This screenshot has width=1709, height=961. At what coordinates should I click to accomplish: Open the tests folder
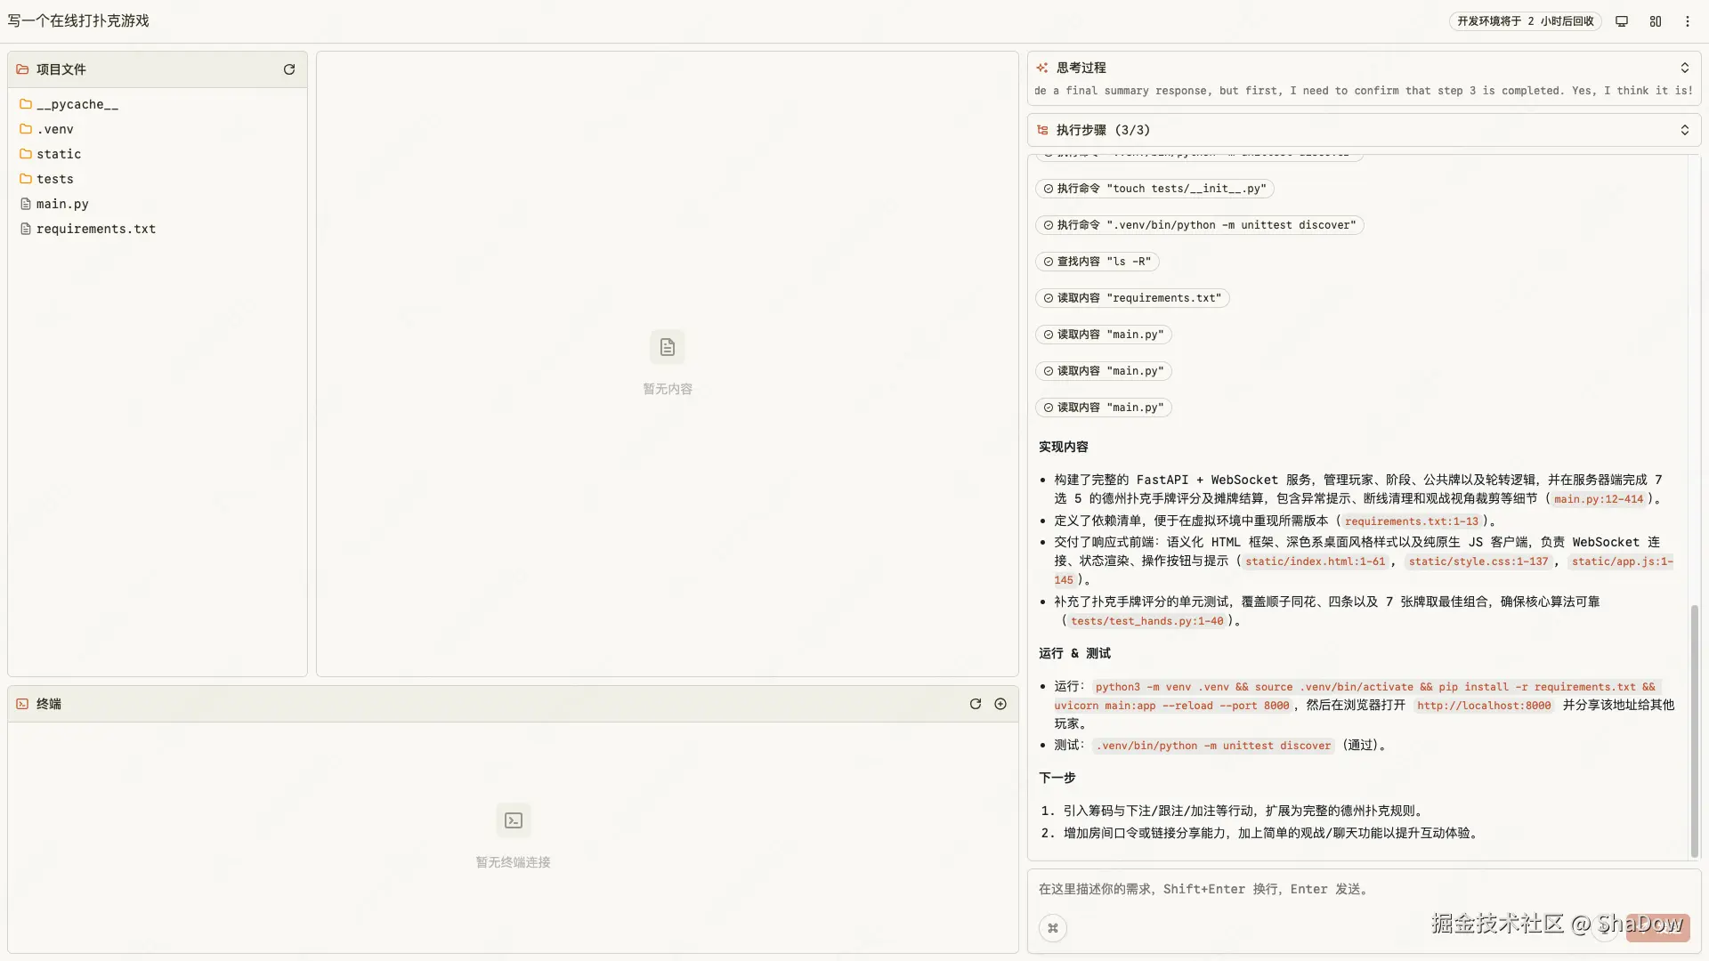[54, 179]
